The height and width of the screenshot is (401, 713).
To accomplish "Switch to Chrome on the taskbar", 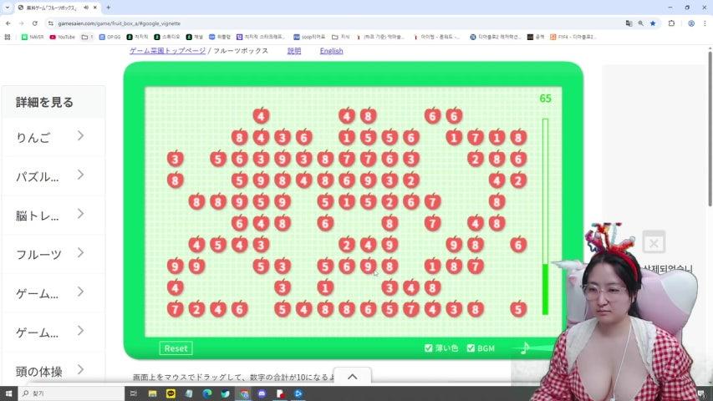I will point(244,393).
